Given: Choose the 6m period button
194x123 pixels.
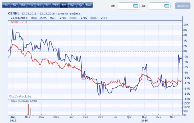Looking at the screenshot, I should [x=47, y=5].
